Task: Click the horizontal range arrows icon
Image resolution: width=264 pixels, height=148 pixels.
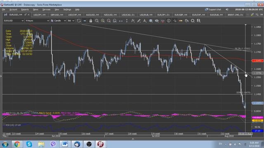Action: [121, 21]
